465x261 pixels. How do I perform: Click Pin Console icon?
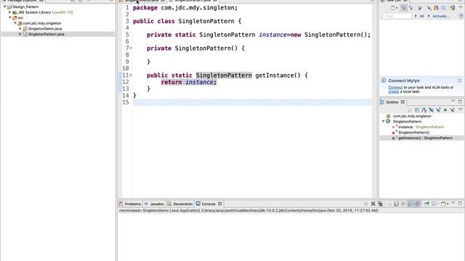(x=426, y=204)
